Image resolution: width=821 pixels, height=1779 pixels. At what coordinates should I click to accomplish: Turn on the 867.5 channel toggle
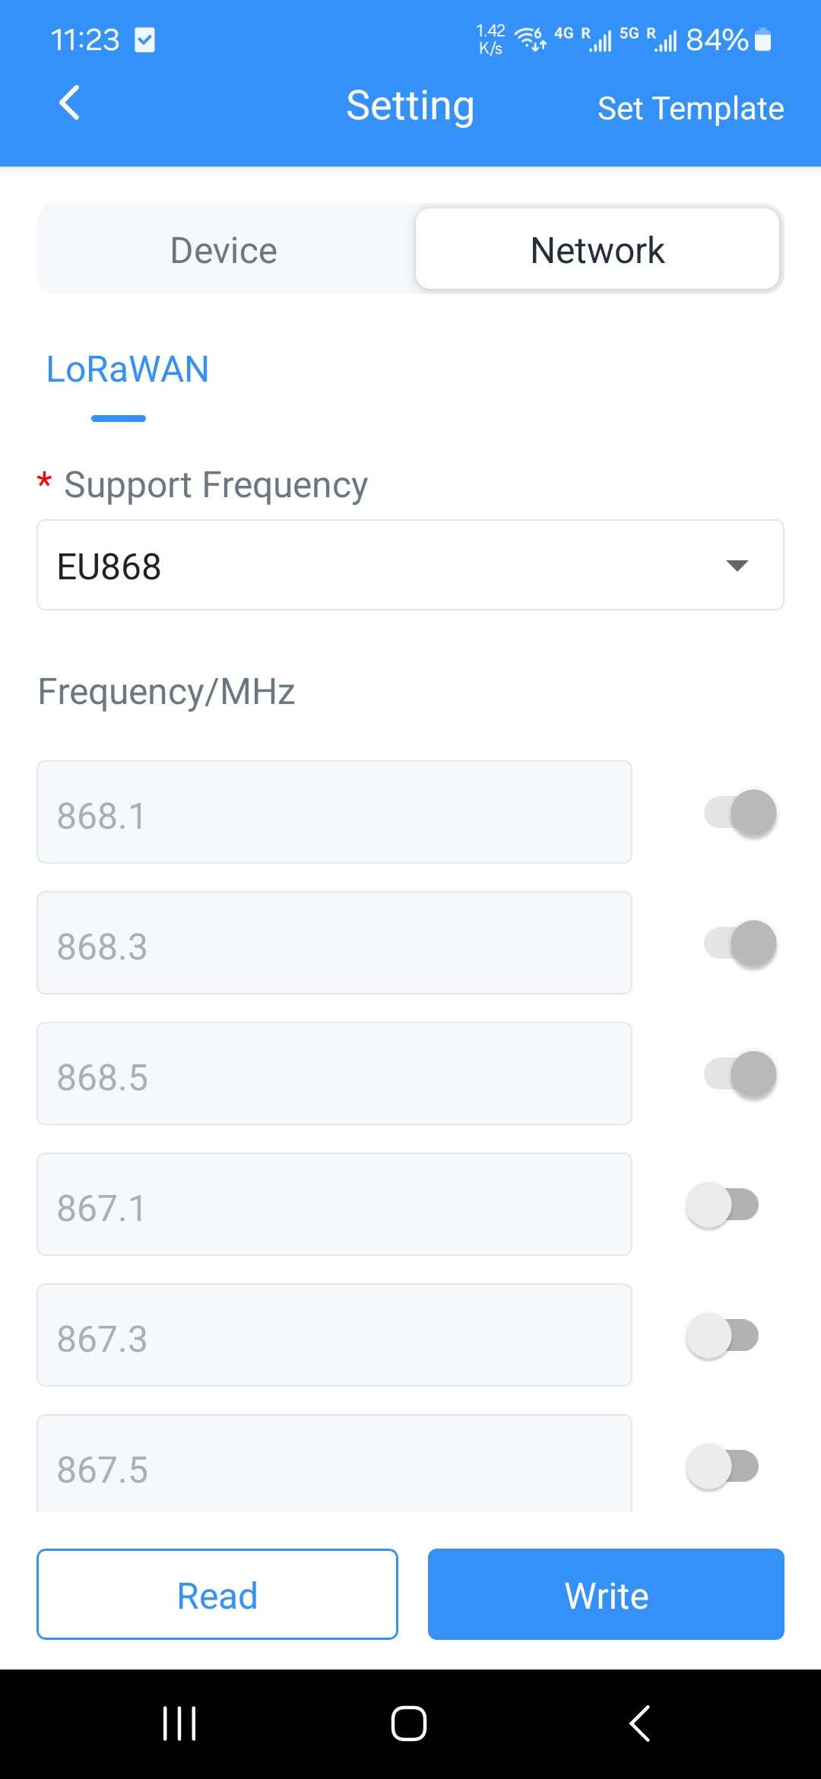pos(722,1467)
